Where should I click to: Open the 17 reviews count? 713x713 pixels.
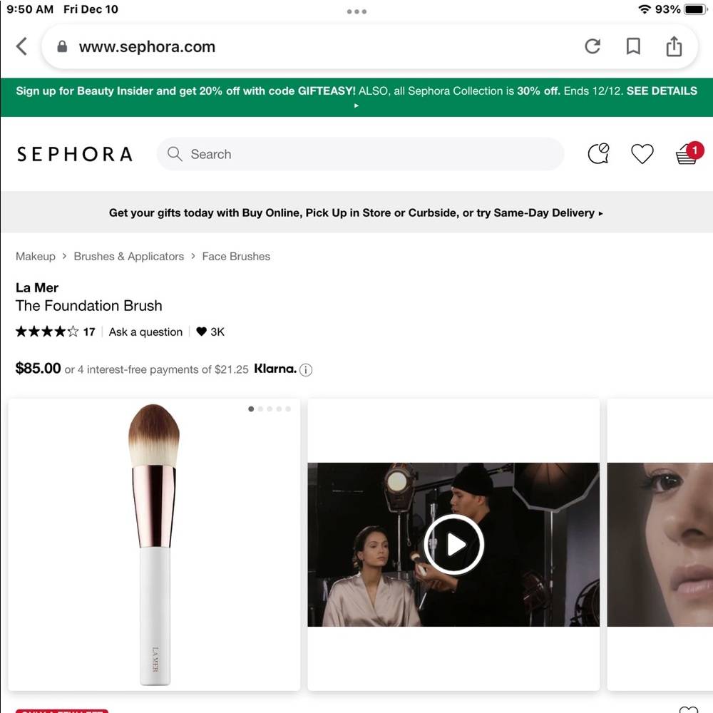89,332
